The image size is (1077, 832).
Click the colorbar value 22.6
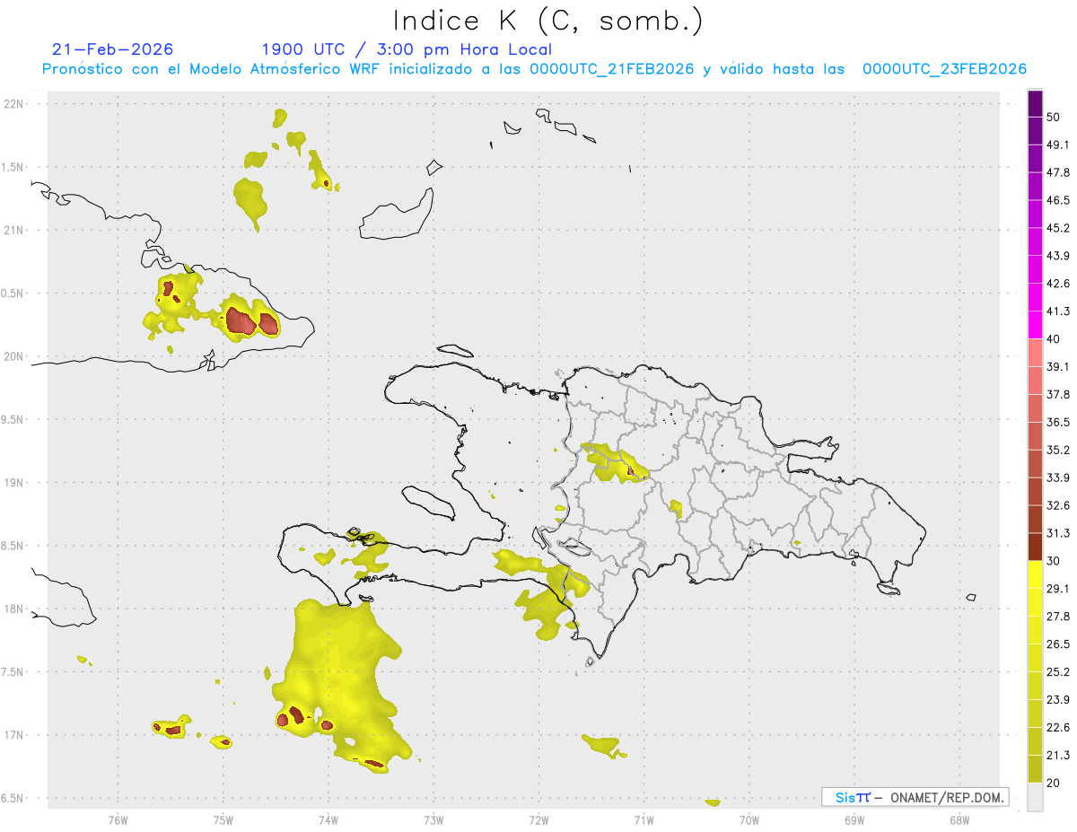(x=1058, y=728)
